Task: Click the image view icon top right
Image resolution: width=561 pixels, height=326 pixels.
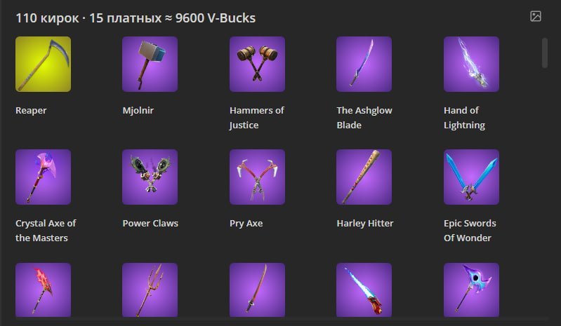Action: 536,16
